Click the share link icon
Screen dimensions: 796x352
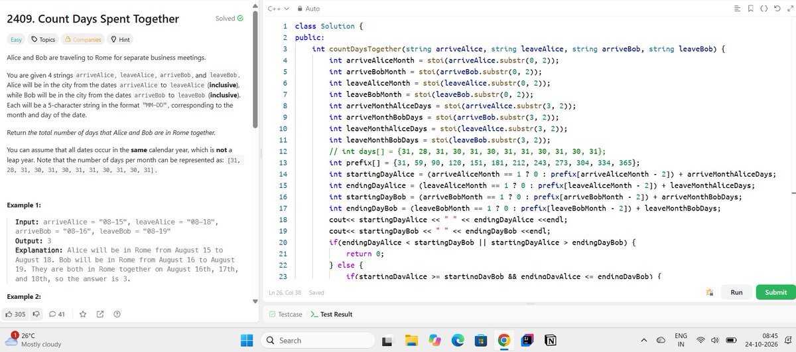[x=99, y=314]
